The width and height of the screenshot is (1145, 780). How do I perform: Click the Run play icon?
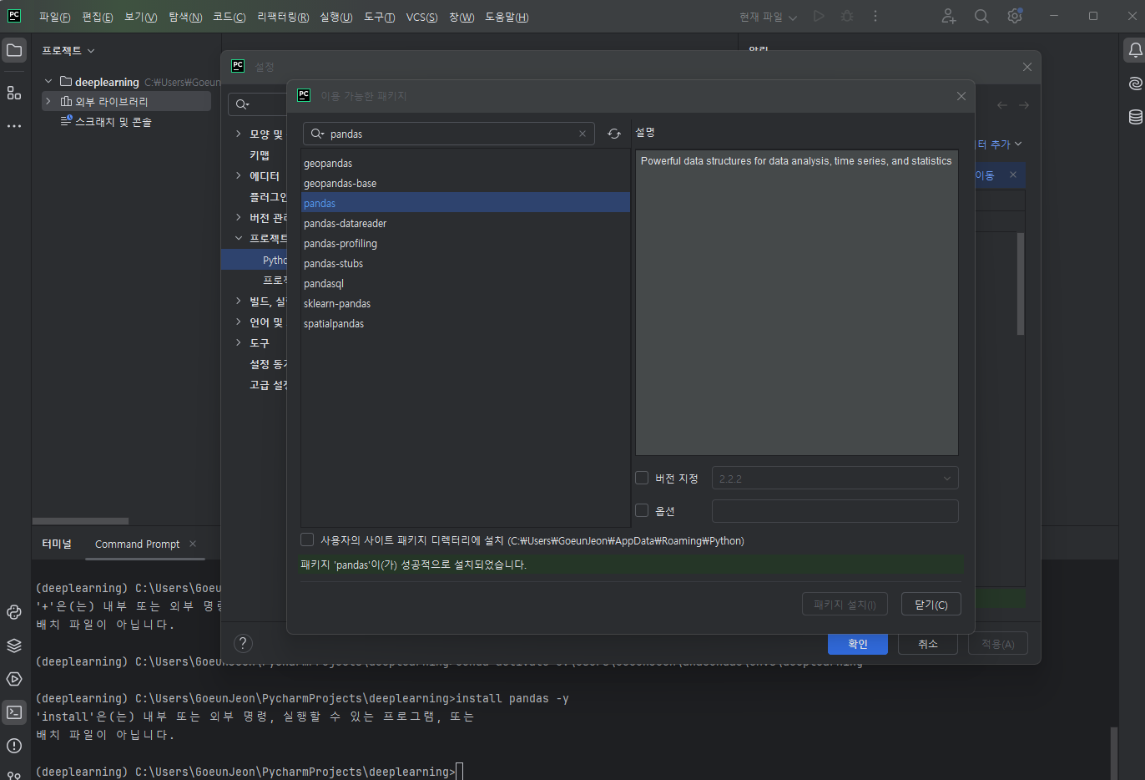pos(819,16)
